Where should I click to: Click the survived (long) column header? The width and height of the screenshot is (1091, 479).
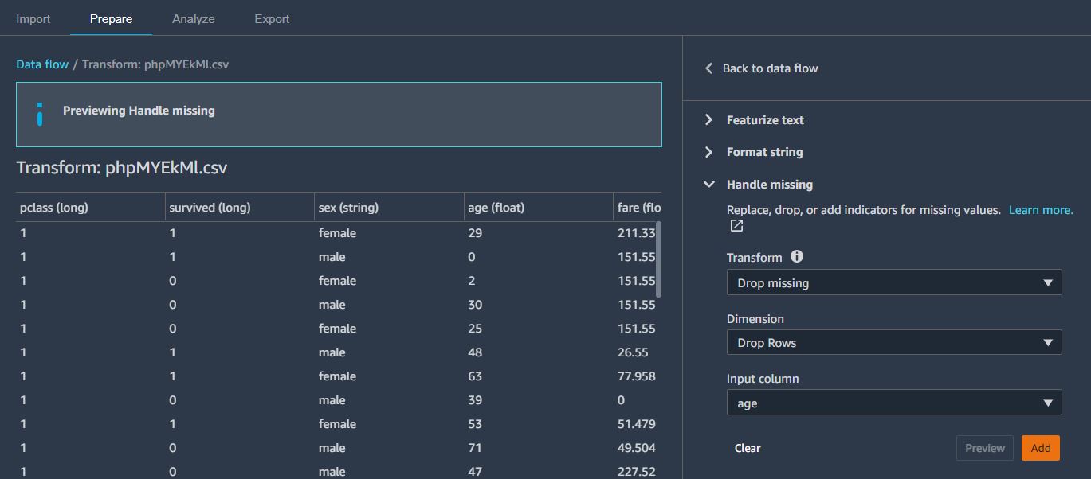pyautogui.click(x=240, y=208)
